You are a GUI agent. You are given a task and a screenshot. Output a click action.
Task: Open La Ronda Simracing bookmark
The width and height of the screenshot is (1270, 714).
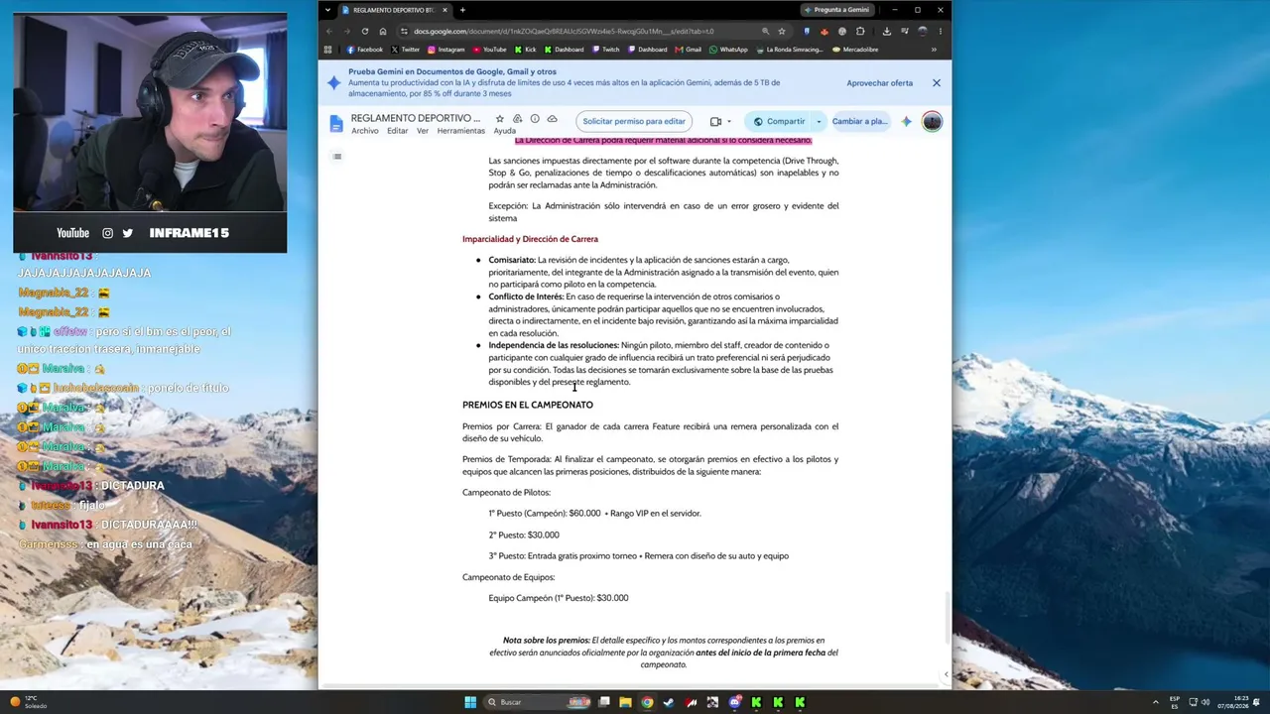(x=790, y=50)
